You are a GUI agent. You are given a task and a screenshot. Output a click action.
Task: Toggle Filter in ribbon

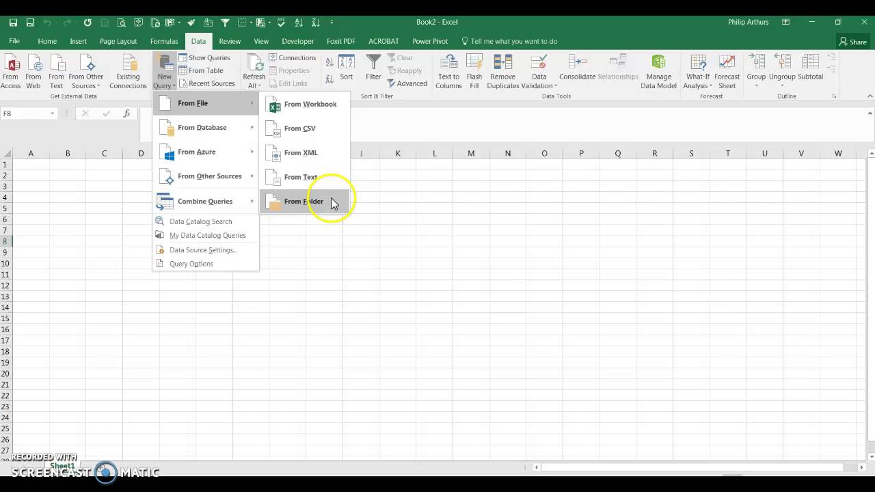click(373, 68)
